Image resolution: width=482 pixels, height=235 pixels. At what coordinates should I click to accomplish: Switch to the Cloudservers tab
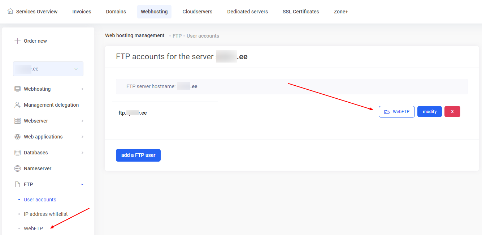coord(197,11)
